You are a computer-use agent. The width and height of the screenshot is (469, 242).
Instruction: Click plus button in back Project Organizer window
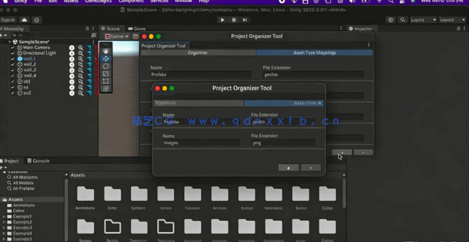[x=342, y=152]
